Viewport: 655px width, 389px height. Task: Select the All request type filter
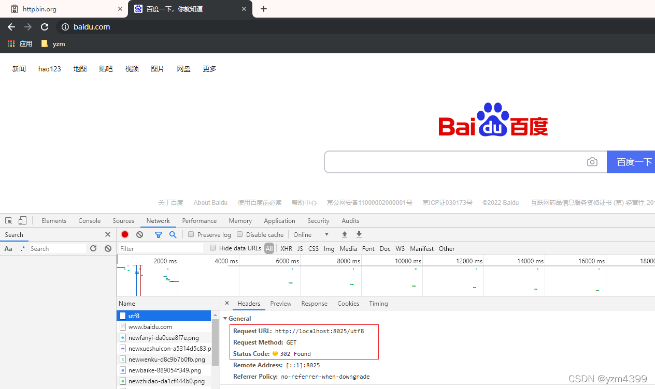pyautogui.click(x=269, y=249)
